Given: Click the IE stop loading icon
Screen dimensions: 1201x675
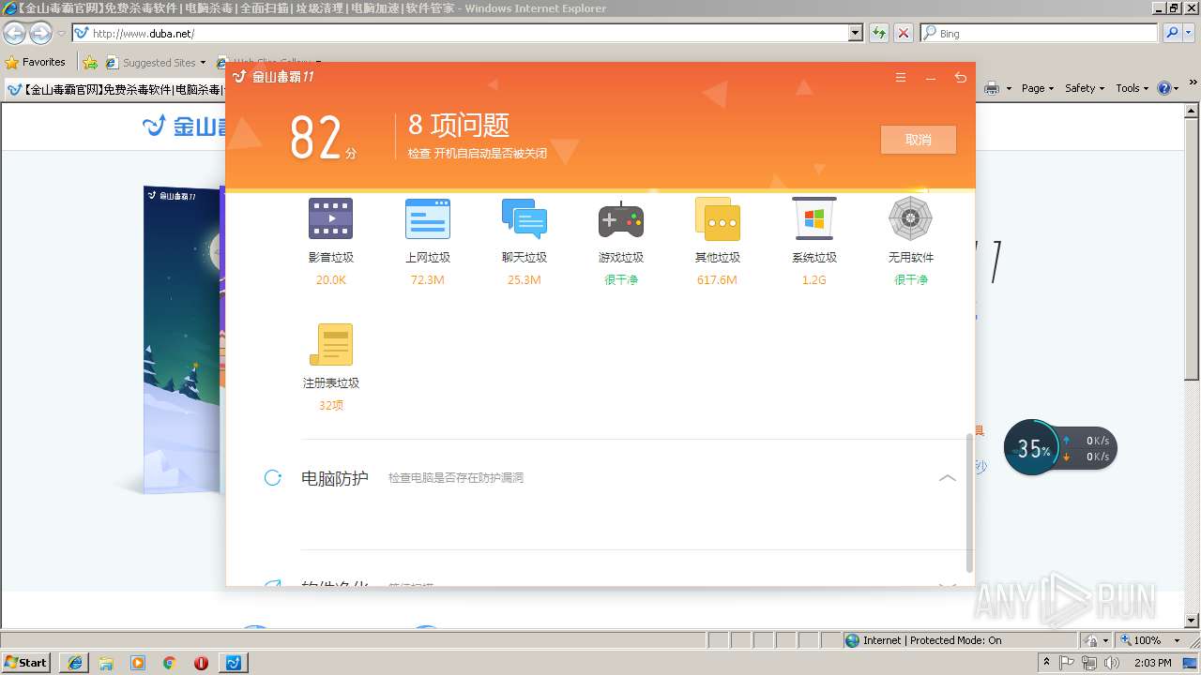Looking at the screenshot, I should click(x=904, y=33).
